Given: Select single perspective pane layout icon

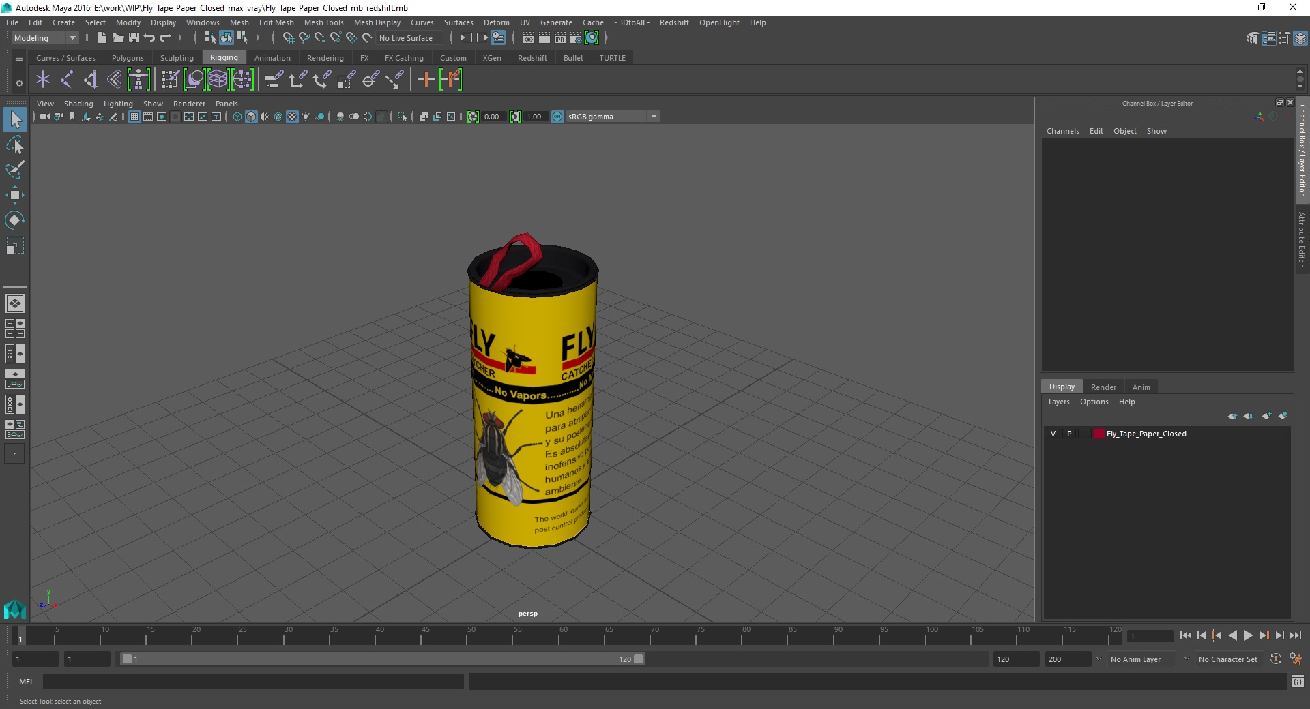Looking at the screenshot, I should pos(15,303).
